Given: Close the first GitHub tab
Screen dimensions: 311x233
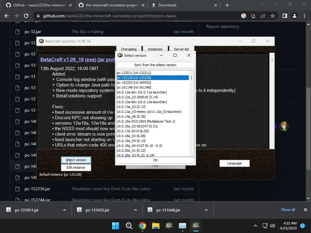Looking at the screenshot, I should tap(70, 5).
